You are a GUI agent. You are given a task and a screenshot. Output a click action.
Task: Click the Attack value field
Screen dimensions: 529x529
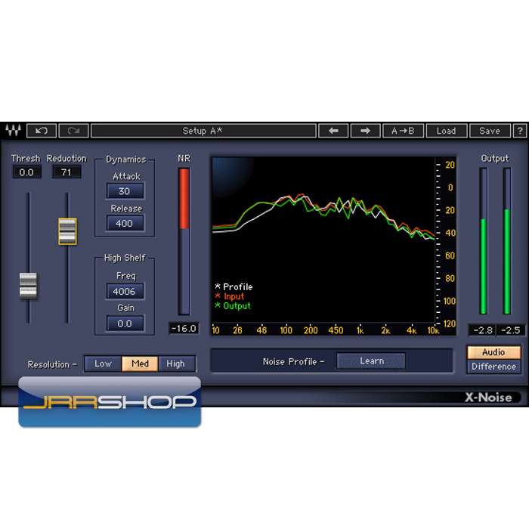(x=125, y=191)
